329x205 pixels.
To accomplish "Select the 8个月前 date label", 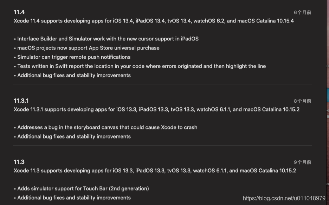I will tap(302, 101).
